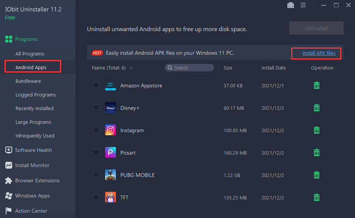
Task: Click the Disney+ app icon
Action: (110, 108)
